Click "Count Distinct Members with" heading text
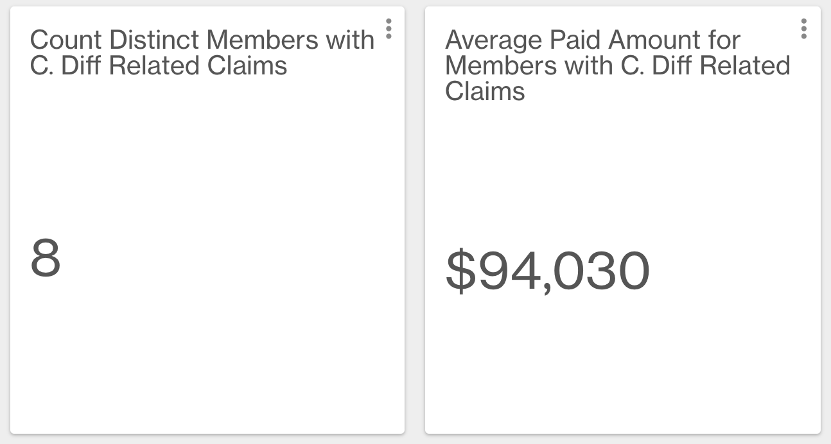Screen dimensions: 831x444 click(202, 40)
